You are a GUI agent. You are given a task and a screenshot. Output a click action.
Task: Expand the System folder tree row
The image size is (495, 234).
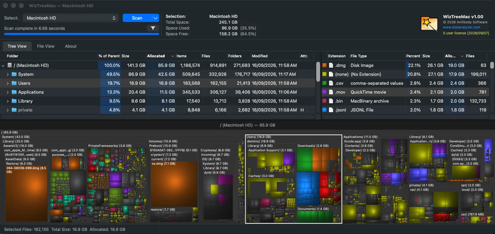tap(8, 74)
